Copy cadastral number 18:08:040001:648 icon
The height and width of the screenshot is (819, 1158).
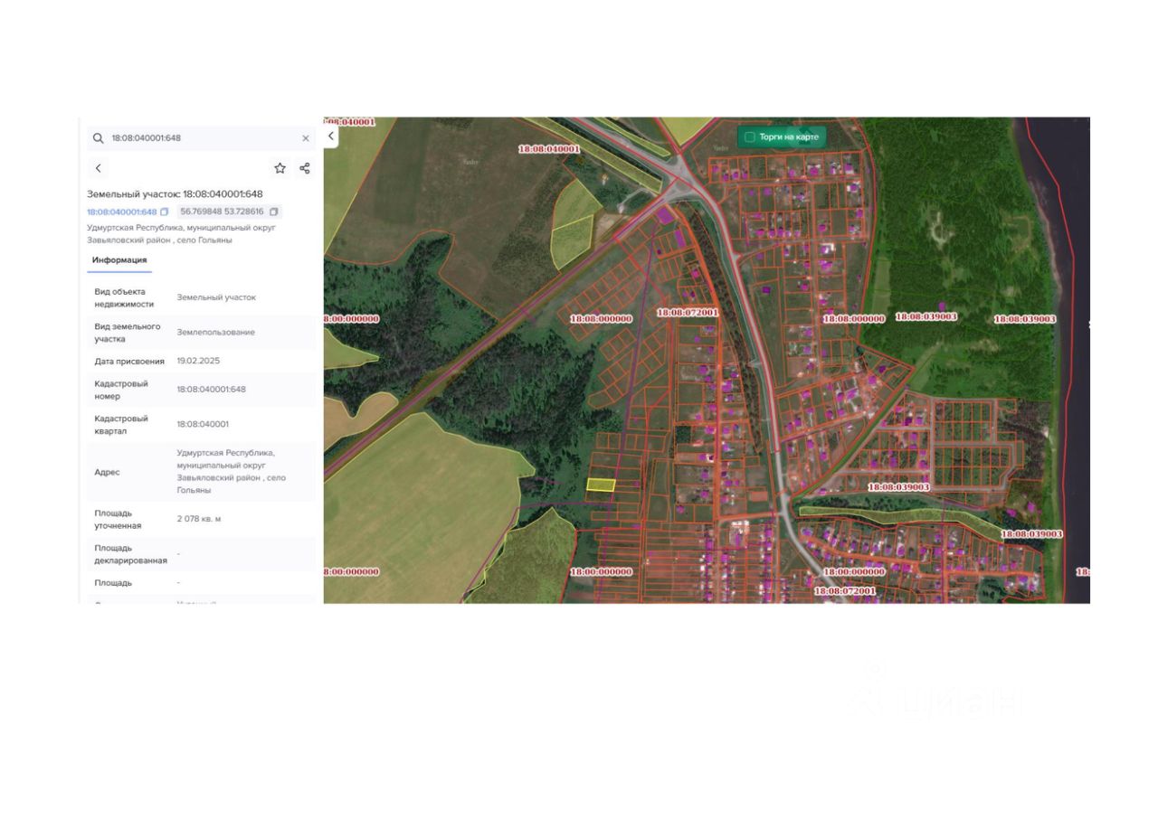coord(165,212)
